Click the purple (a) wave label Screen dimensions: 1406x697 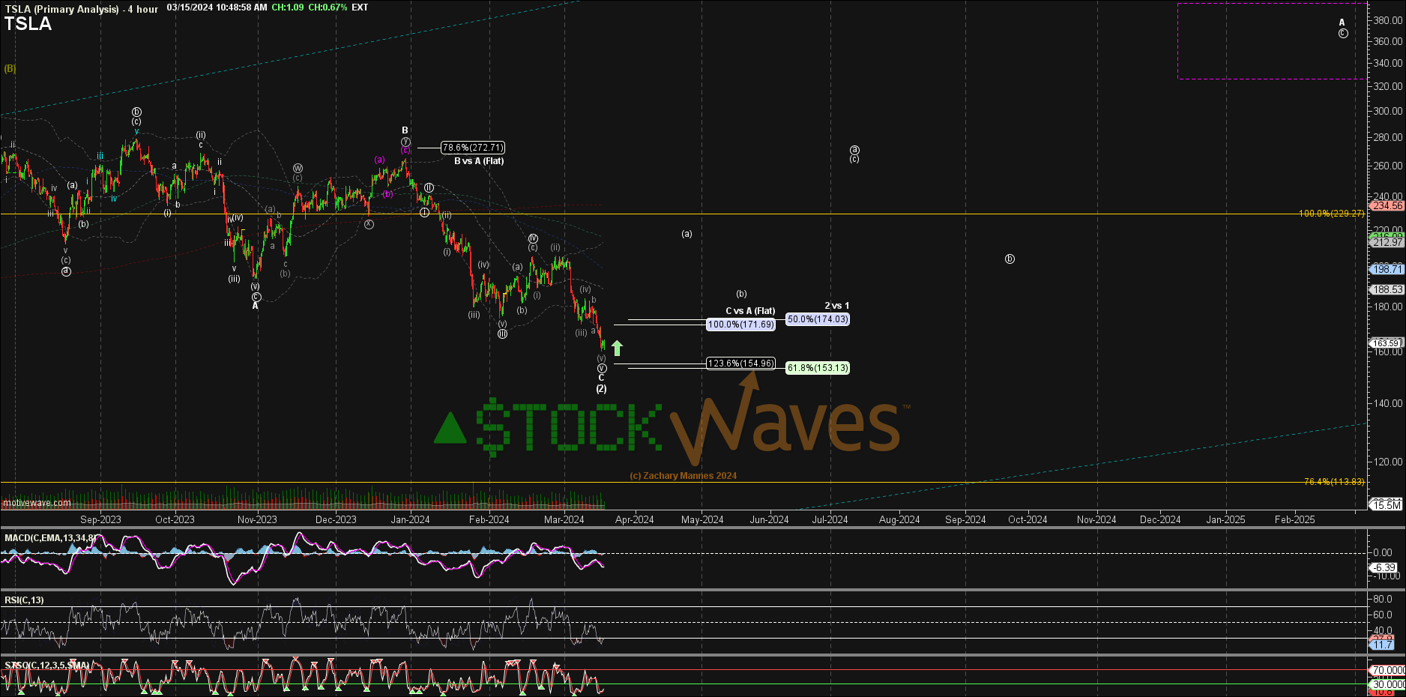coord(380,160)
